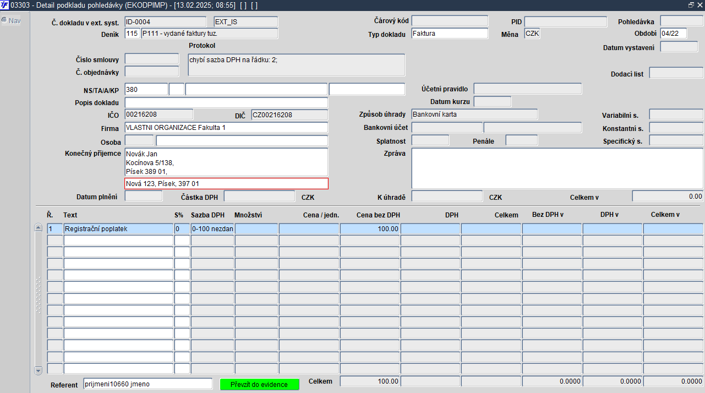Click the Účetní pravidlo field

coord(527,89)
